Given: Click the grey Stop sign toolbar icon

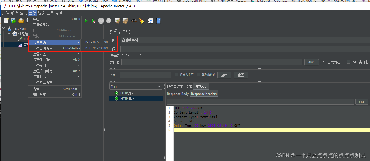Looking at the screenshot, I should click(101, 21).
